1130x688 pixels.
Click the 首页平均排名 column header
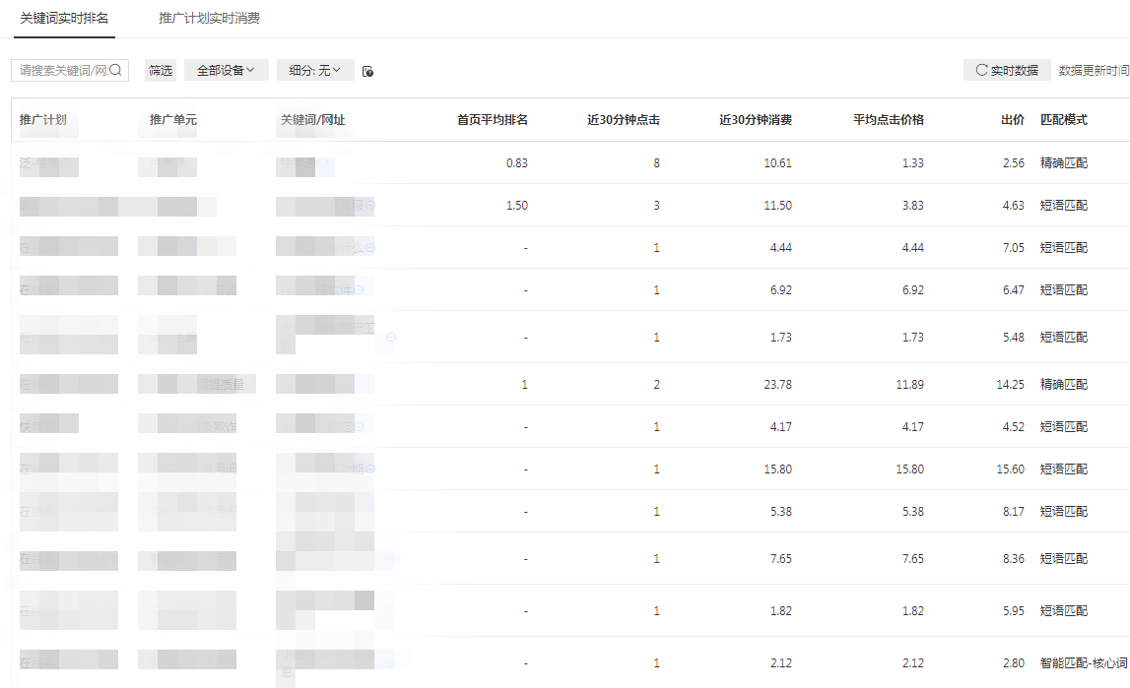(x=492, y=120)
